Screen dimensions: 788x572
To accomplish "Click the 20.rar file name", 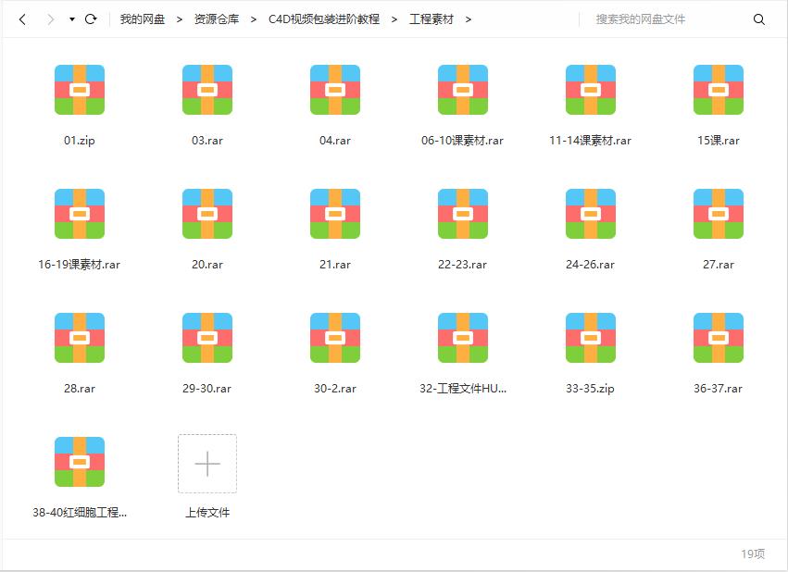I will [207, 264].
